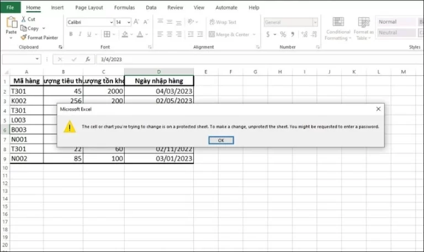The height and width of the screenshot is (252, 424).
Task: Center text horizontally
Action: pyautogui.click(x=169, y=34)
